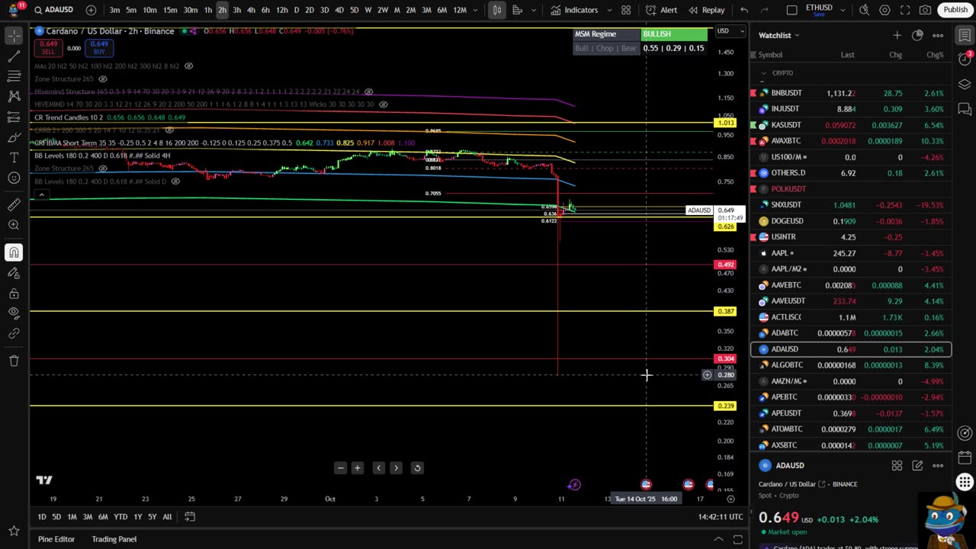The height and width of the screenshot is (549, 976).
Task: Reset the chart view
Action: 417,467
